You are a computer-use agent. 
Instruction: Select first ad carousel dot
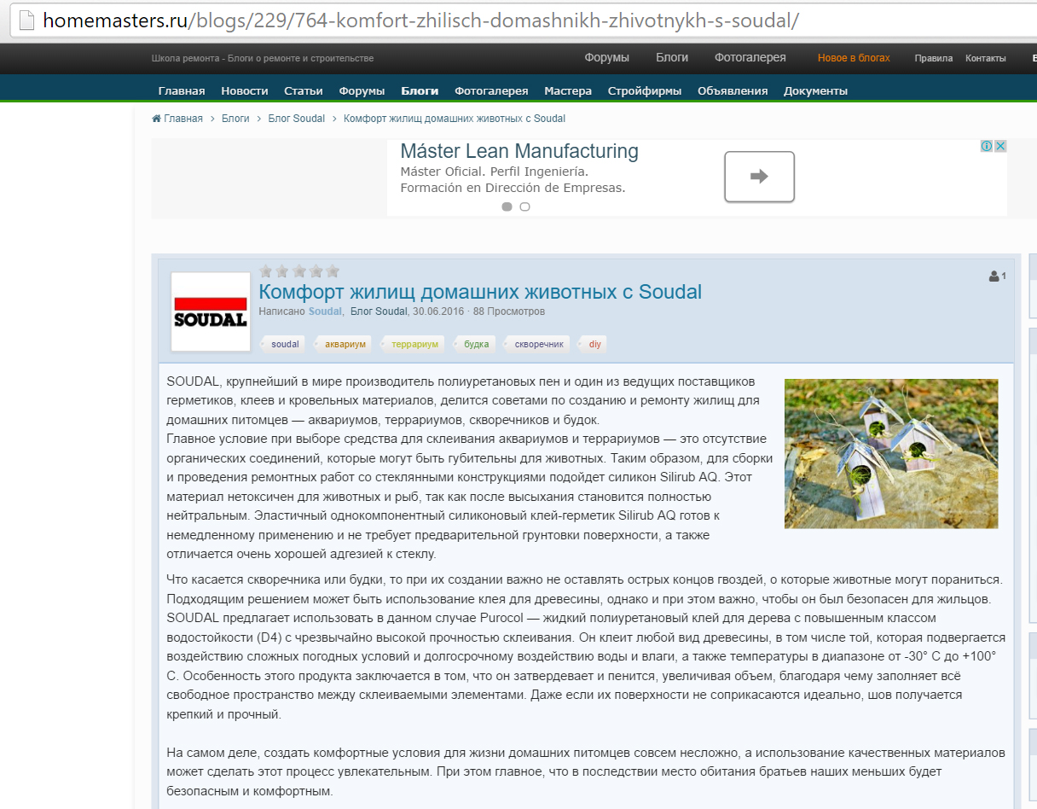pos(507,207)
